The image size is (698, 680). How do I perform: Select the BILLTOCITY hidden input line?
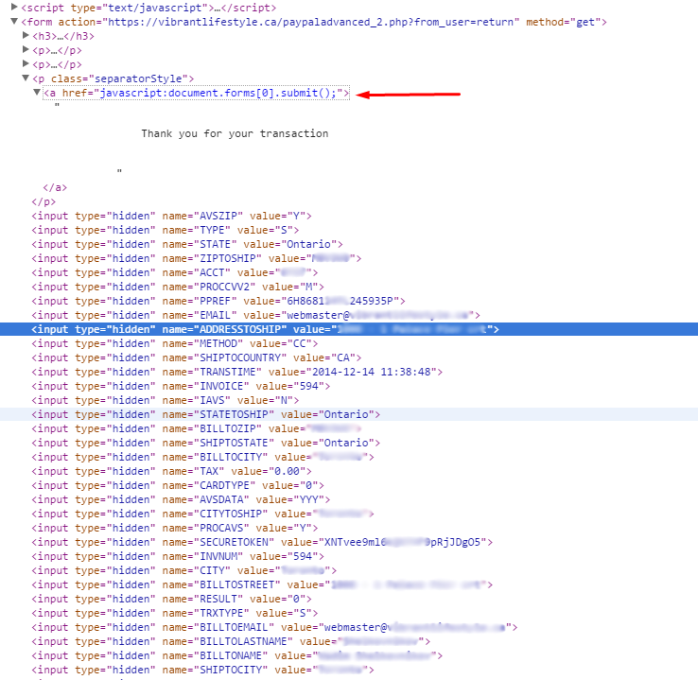point(202,458)
